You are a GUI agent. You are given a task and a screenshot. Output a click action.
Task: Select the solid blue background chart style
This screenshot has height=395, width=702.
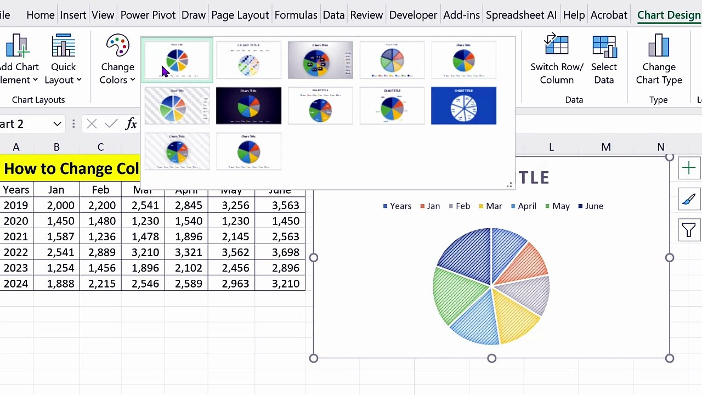pyautogui.click(x=463, y=105)
